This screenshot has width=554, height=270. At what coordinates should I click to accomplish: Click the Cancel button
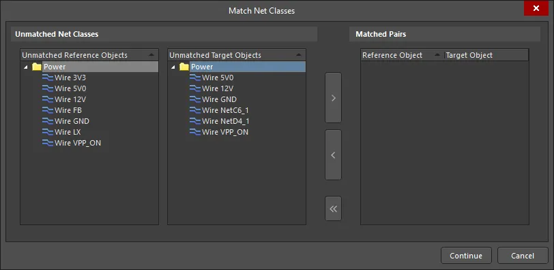coord(523,256)
